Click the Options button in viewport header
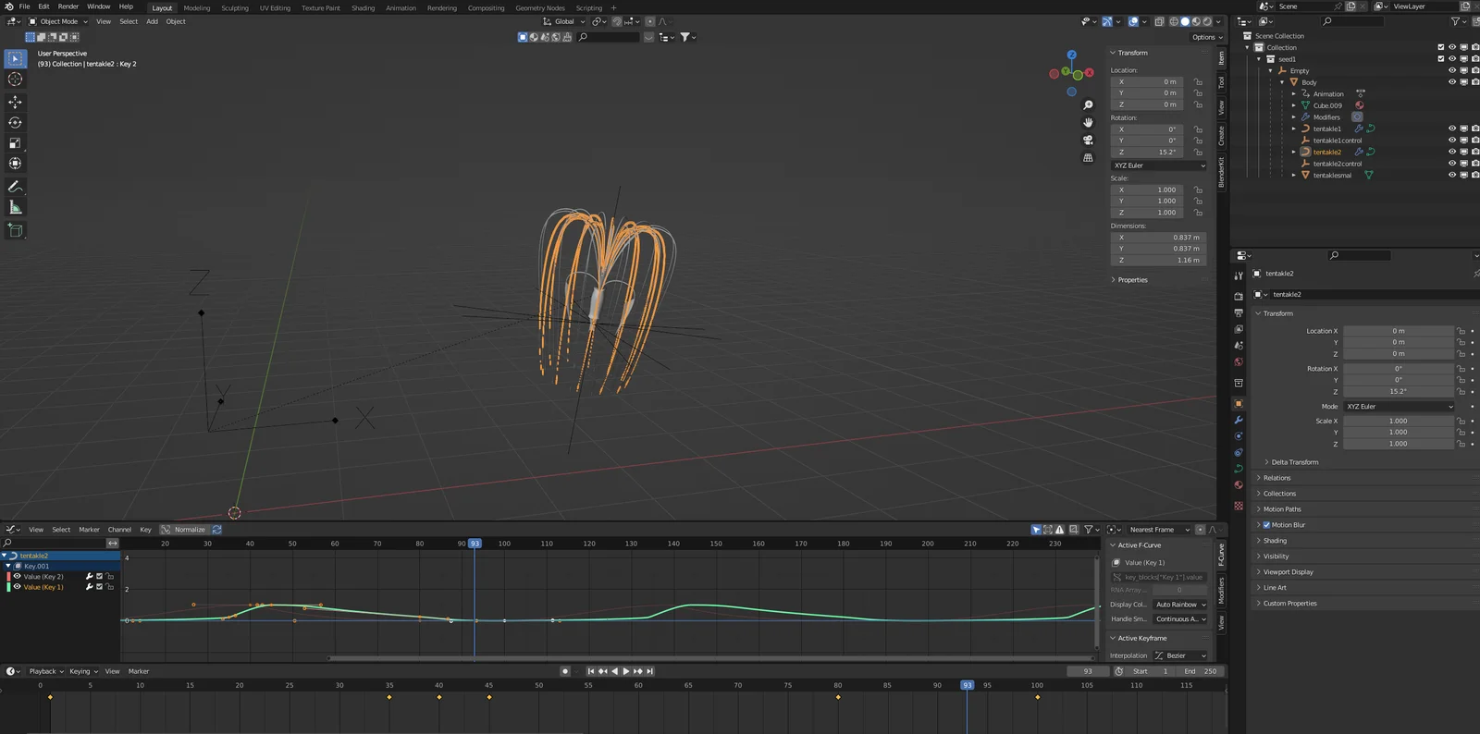The height and width of the screenshot is (734, 1480). click(1206, 37)
